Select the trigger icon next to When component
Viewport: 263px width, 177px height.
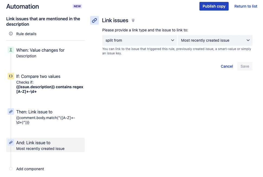[x=11, y=50]
